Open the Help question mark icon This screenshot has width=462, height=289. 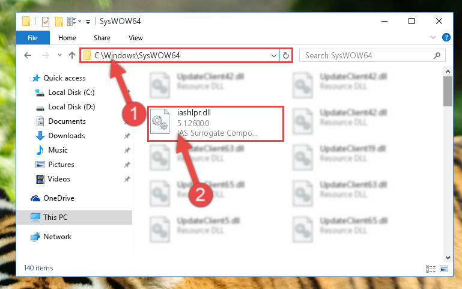point(446,37)
